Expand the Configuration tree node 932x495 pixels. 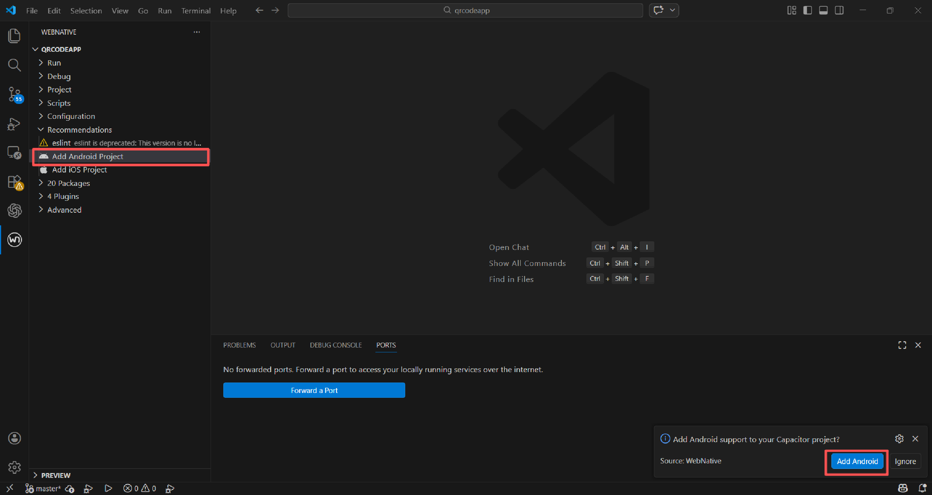tap(120, 116)
